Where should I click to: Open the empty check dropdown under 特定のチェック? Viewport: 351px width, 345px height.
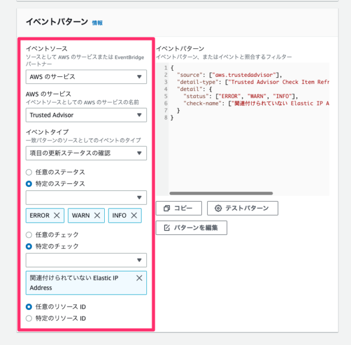[x=86, y=260]
